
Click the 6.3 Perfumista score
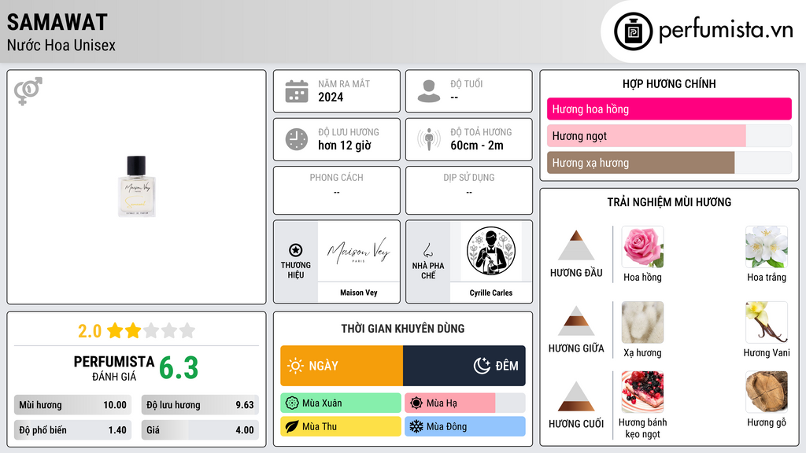pos(179,368)
